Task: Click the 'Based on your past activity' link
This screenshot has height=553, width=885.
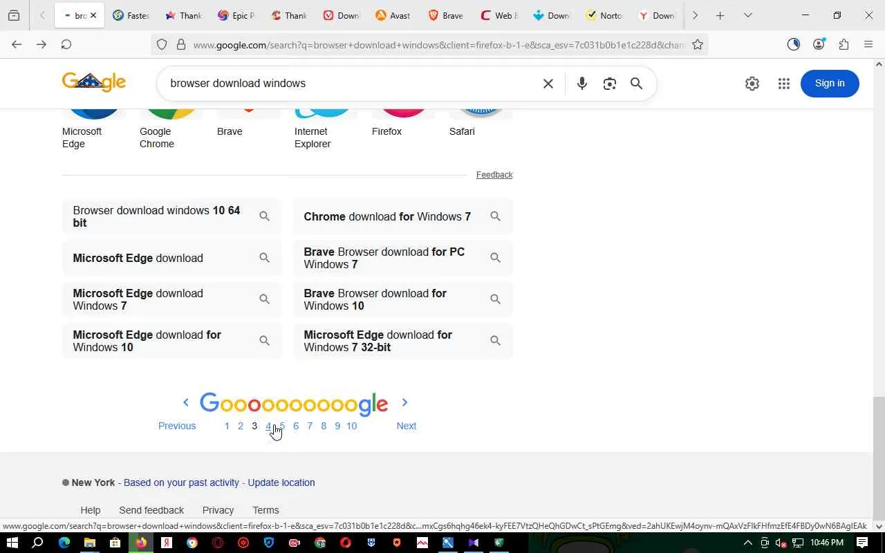Action: click(x=181, y=482)
